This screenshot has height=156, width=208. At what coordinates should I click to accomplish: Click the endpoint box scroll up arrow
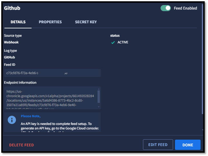point(98,89)
